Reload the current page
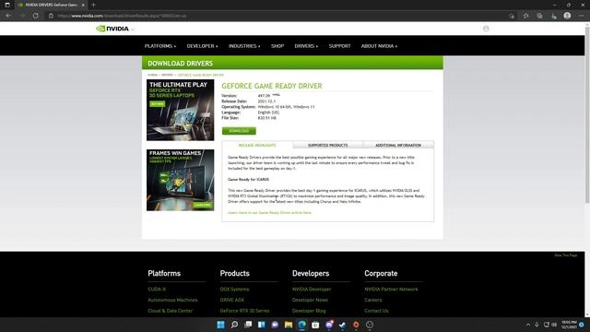Image resolution: width=590 pixels, height=332 pixels. [x=35, y=16]
